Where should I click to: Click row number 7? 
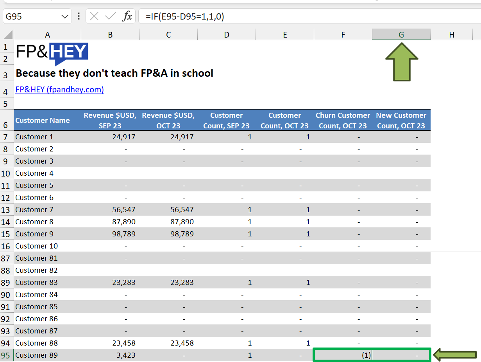coord(7,137)
